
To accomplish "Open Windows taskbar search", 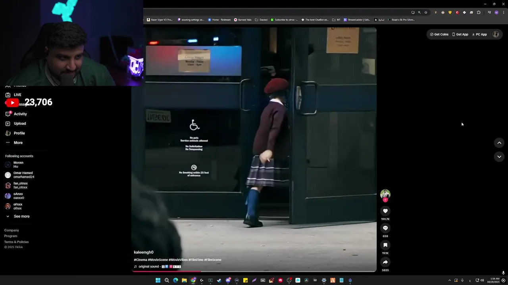I will [x=167, y=280].
